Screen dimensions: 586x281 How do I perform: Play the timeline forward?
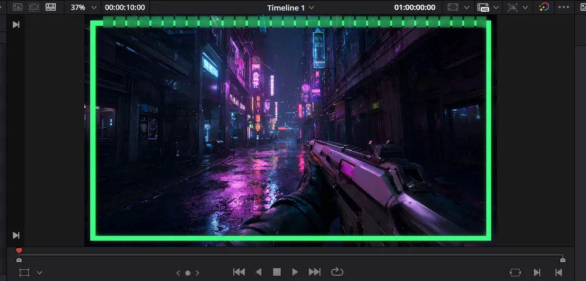coord(295,272)
